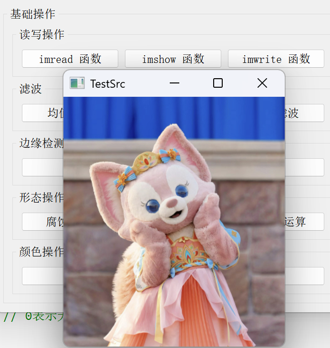This screenshot has width=330, height=348.
Task: Click the TestSrc window app icon
Action: click(x=77, y=83)
